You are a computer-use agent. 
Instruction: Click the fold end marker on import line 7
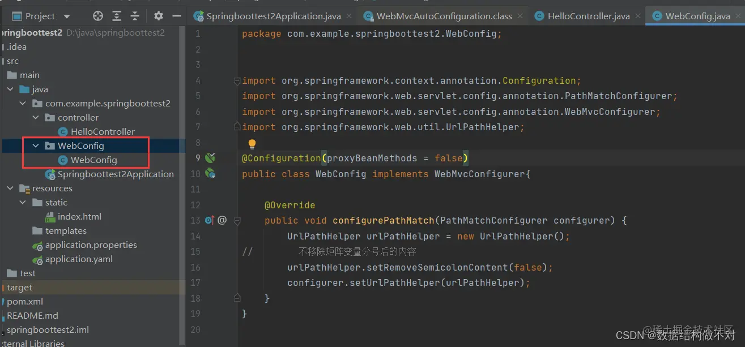[x=237, y=127]
